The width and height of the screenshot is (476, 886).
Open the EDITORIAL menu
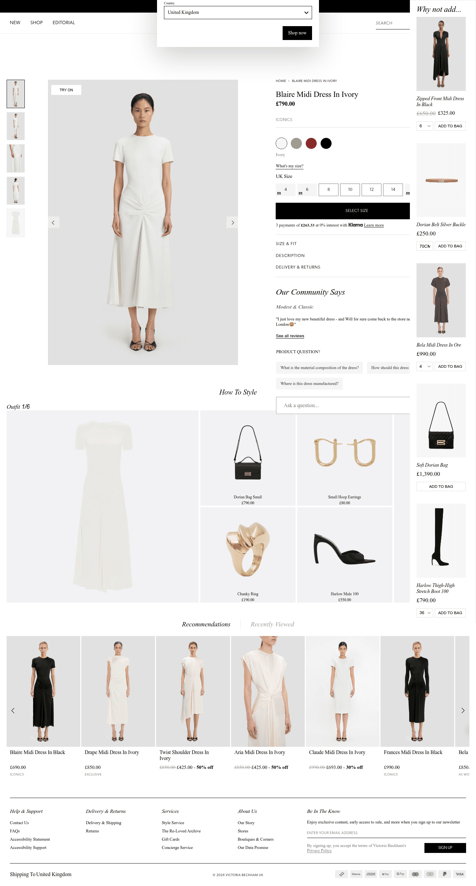pyautogui.click(x=63, y=23)
